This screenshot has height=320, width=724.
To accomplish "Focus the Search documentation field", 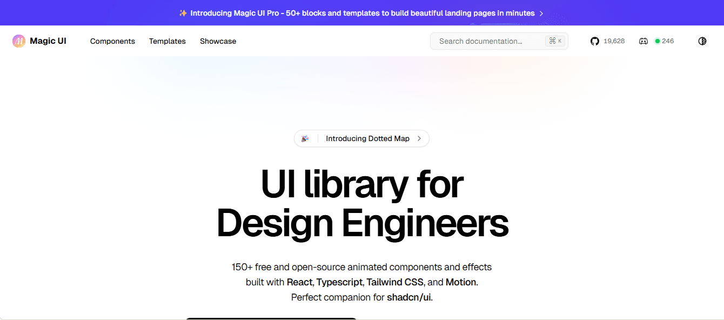I will point(486,41).
